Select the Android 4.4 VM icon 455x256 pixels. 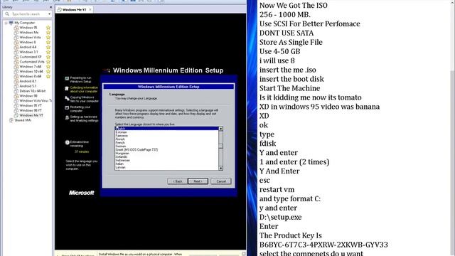coord(16,47)
